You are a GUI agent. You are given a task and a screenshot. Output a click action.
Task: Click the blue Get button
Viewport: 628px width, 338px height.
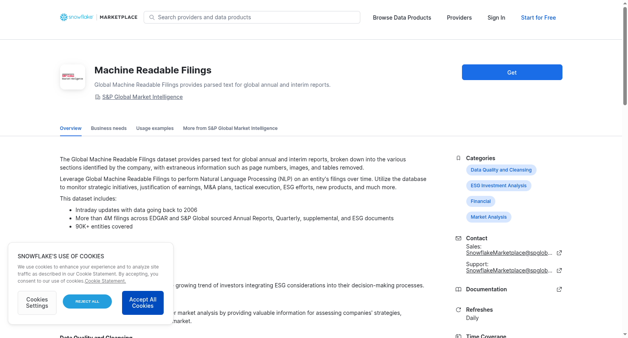(x=512, y=72)
